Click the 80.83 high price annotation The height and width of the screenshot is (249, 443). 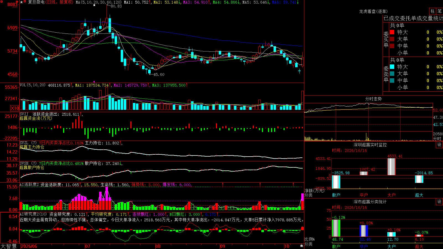[116, 6]
